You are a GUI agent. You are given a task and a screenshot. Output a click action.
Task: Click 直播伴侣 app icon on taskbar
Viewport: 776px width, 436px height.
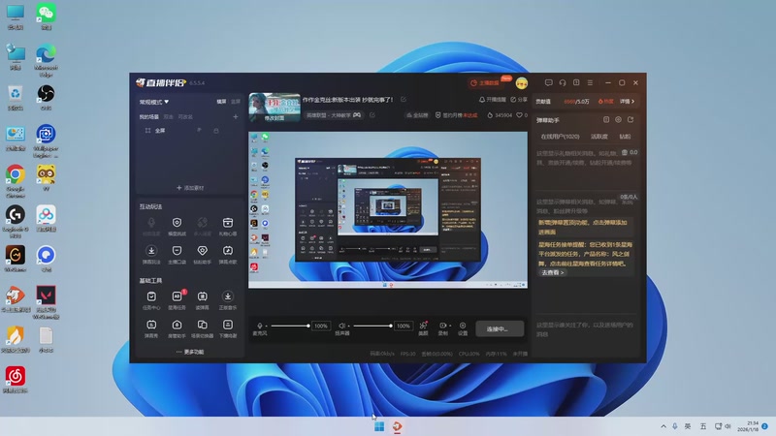point(398,426)
